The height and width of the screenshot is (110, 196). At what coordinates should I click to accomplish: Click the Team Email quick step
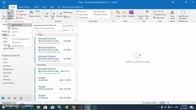[x=82, y=15]
